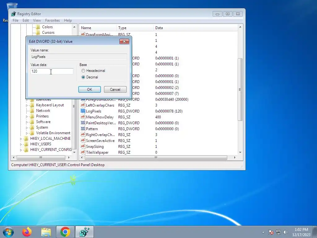Expand the System key
317x238 pixels.
pos(27,128)
